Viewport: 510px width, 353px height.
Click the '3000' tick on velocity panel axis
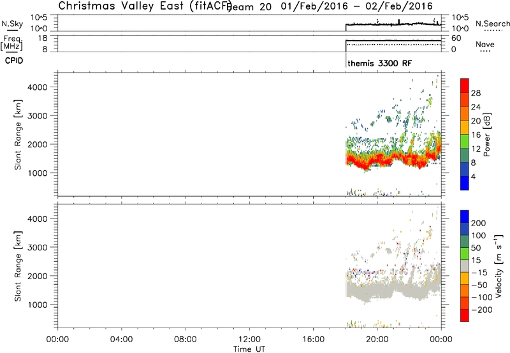tap(38, 247)
